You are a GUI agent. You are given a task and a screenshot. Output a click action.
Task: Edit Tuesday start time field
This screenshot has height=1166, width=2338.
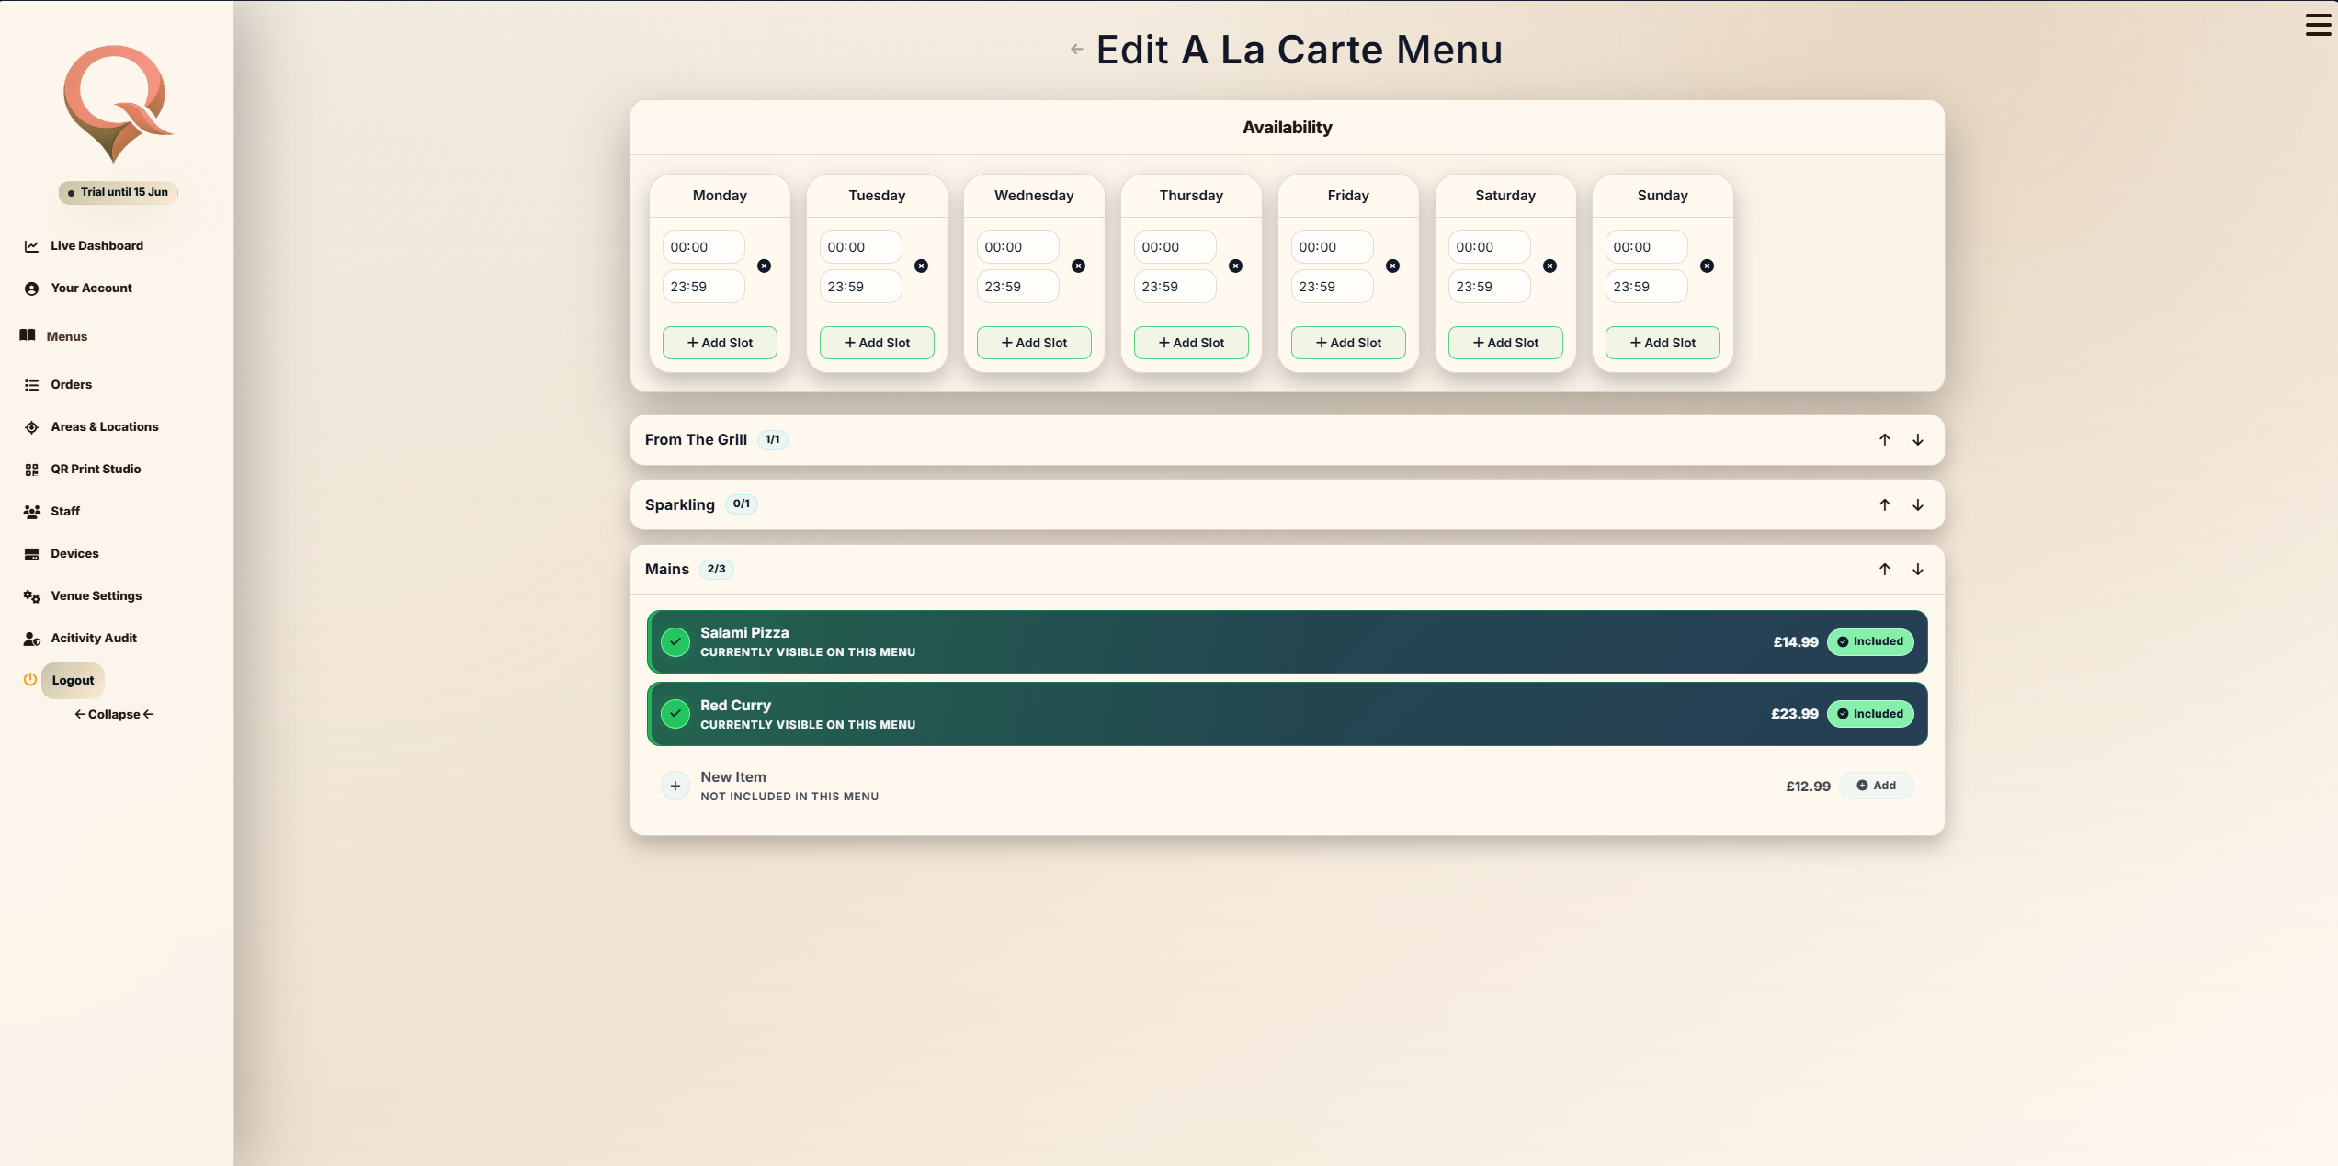tap(860, 247)
